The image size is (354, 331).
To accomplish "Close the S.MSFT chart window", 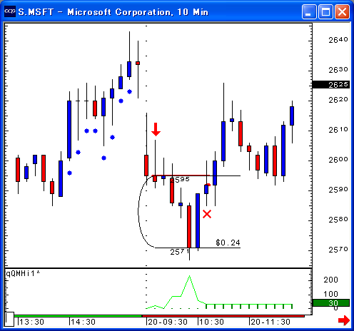I will click(x=343, y=11).
